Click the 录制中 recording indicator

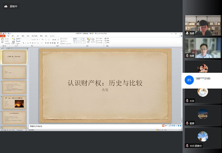pos(11,6)
